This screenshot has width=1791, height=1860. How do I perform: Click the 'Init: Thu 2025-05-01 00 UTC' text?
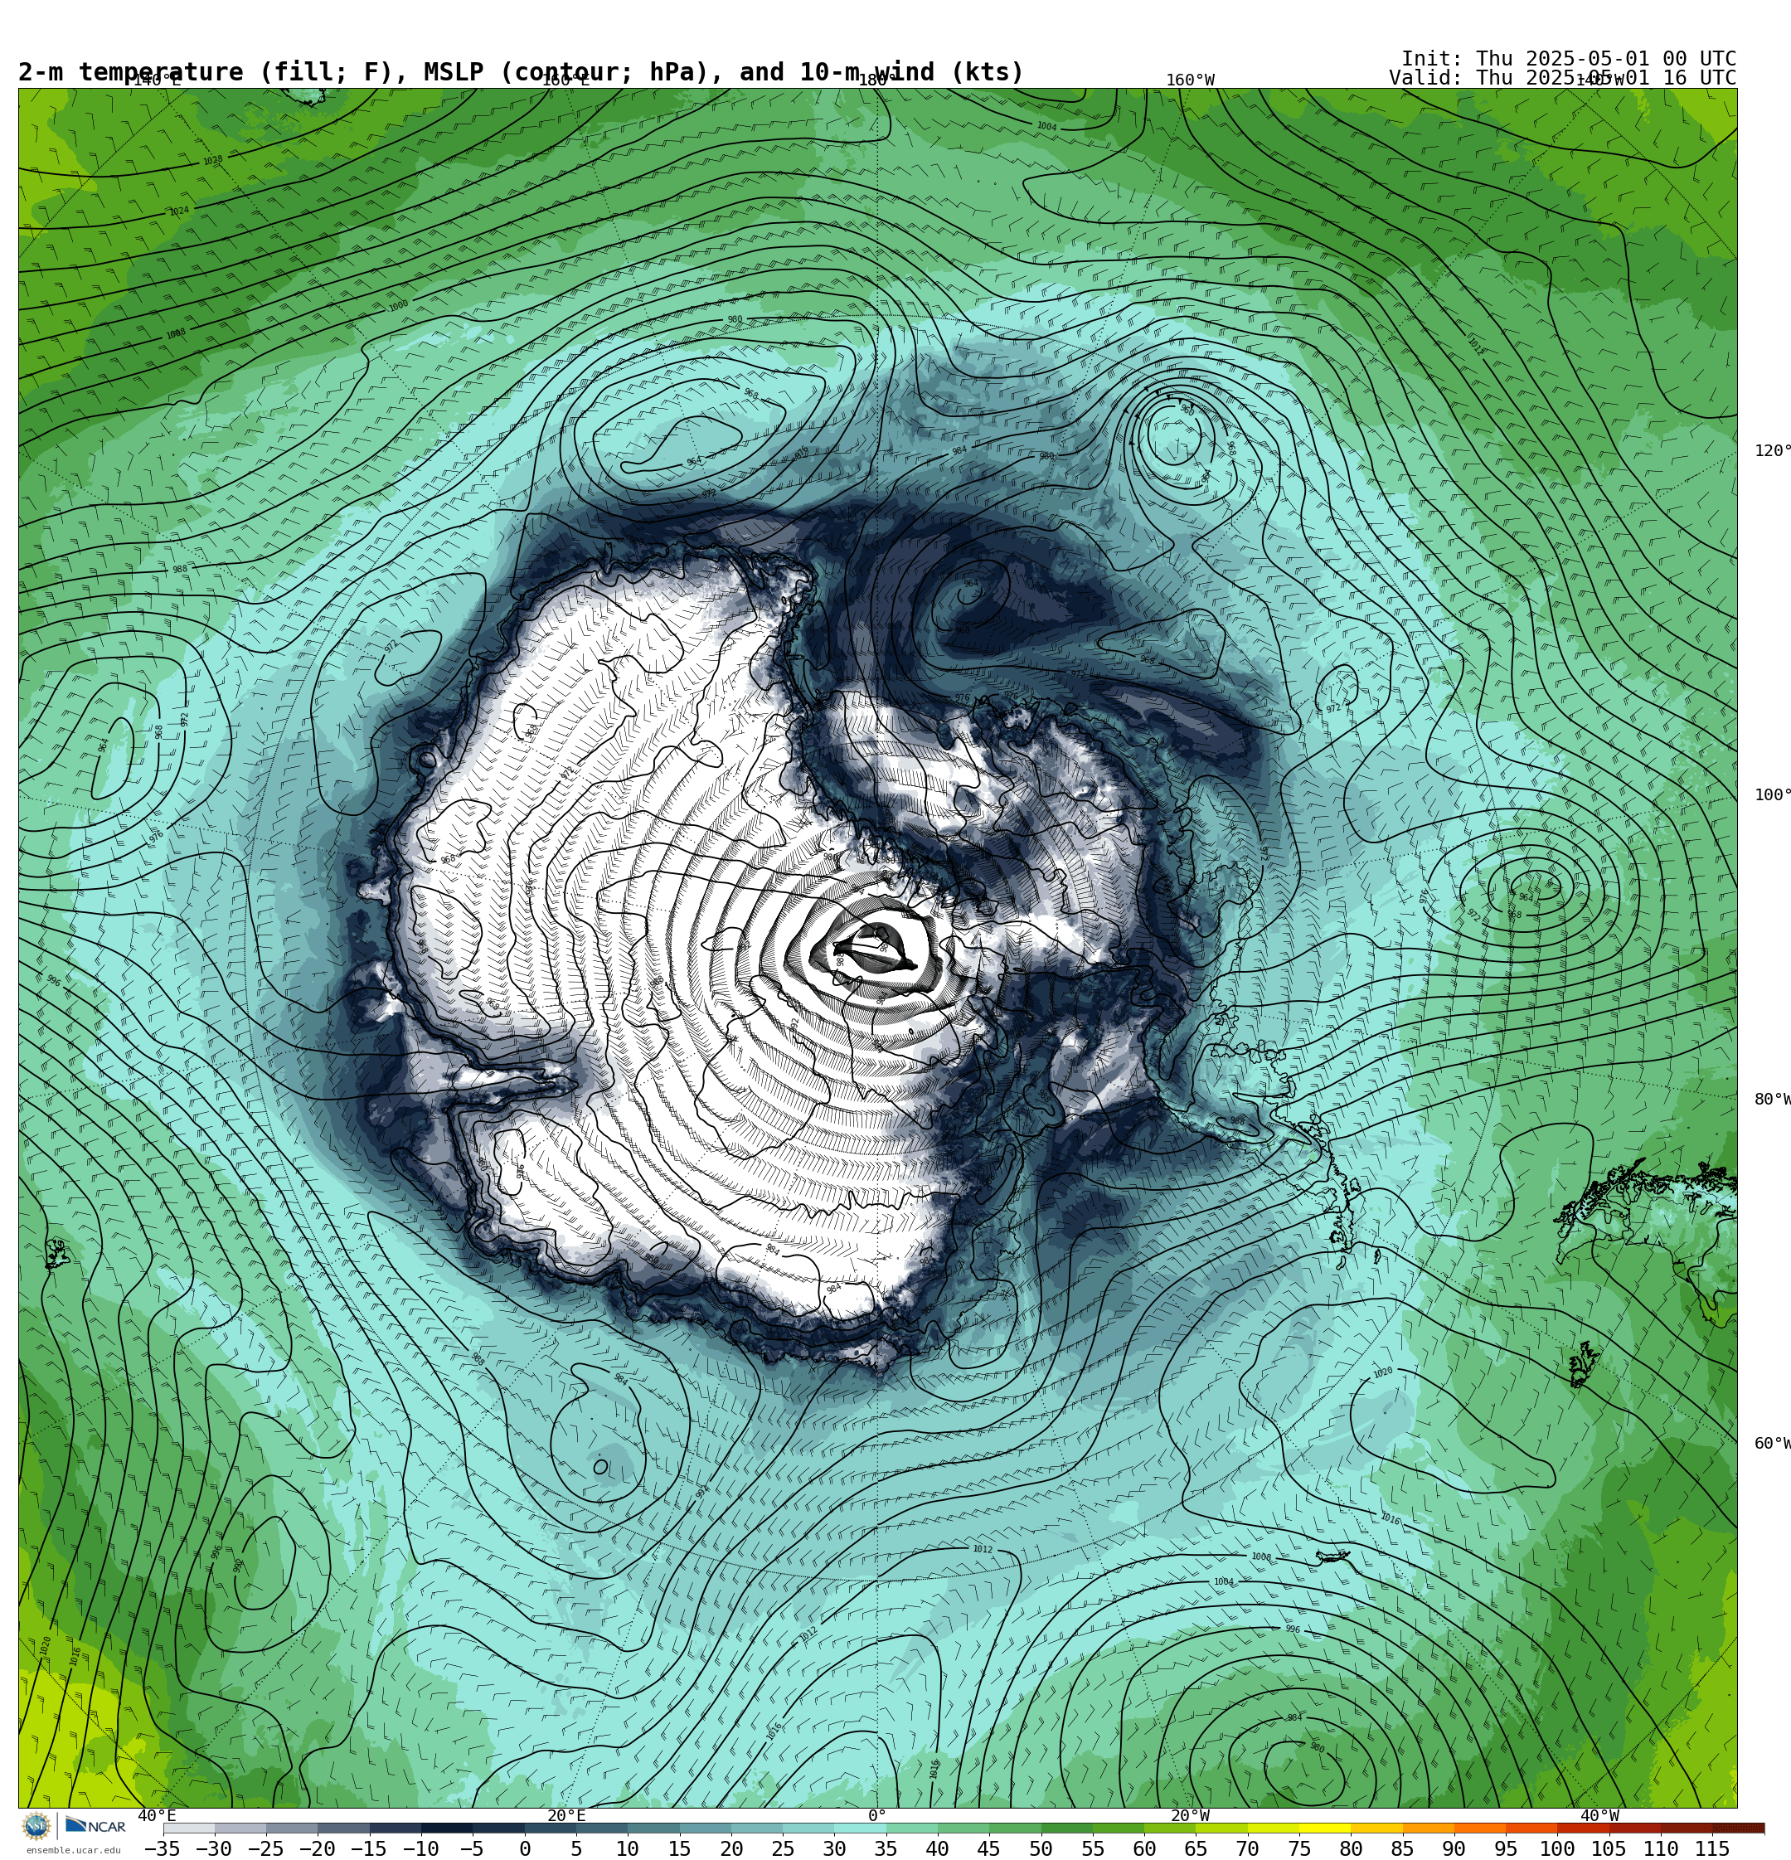point(1568,59)
